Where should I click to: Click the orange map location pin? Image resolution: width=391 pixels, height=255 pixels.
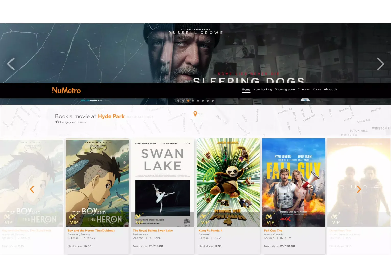(195, 114)
